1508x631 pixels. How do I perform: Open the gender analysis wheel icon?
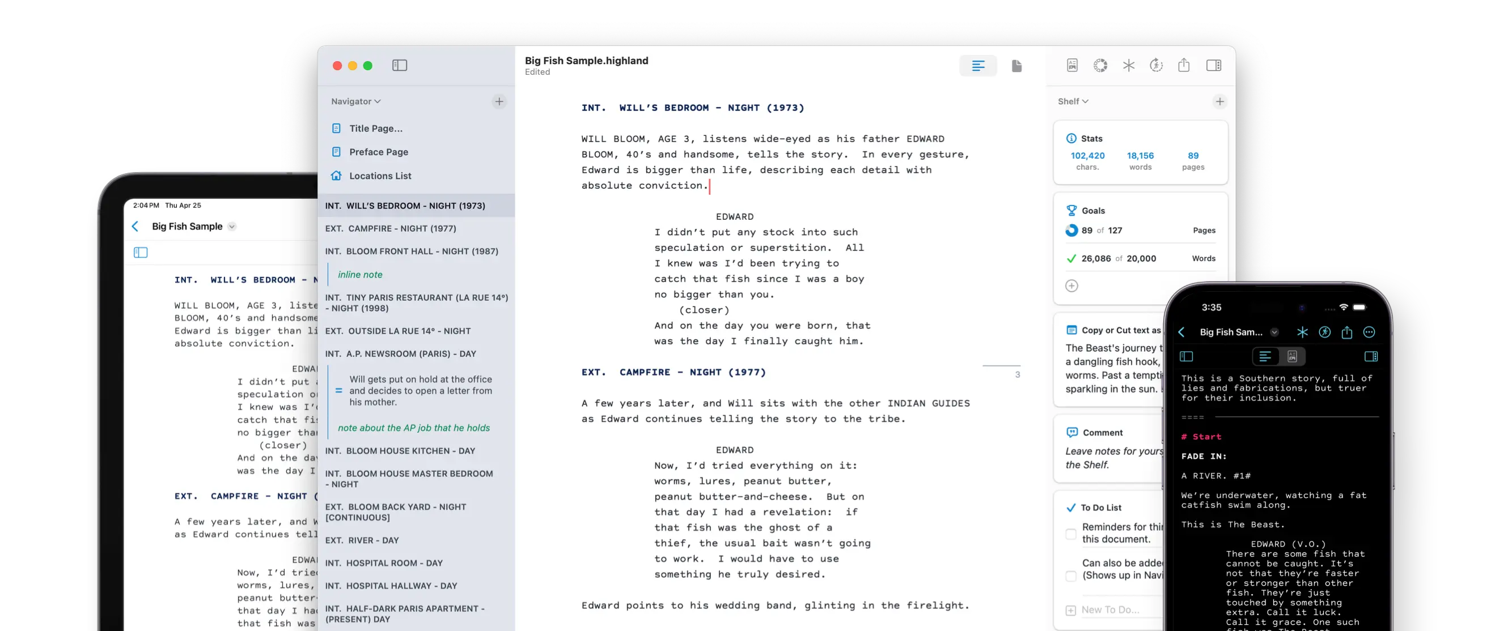coord(1100,66)
